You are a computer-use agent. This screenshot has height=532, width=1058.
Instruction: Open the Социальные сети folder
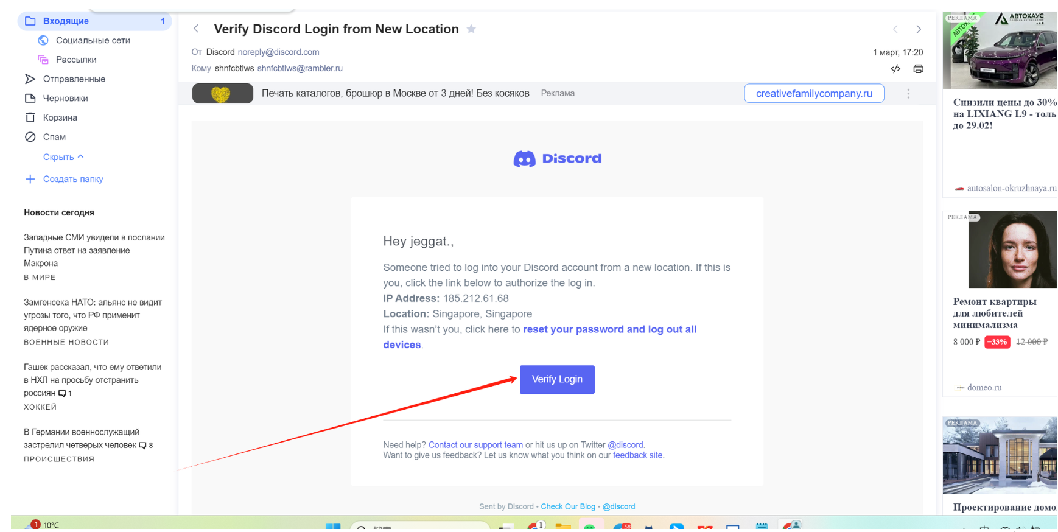point(93,40)
